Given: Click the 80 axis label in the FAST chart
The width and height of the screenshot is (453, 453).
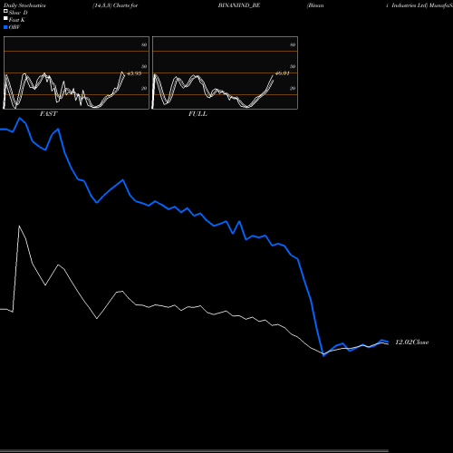Looking at the screenshot, I should (144, 44).
